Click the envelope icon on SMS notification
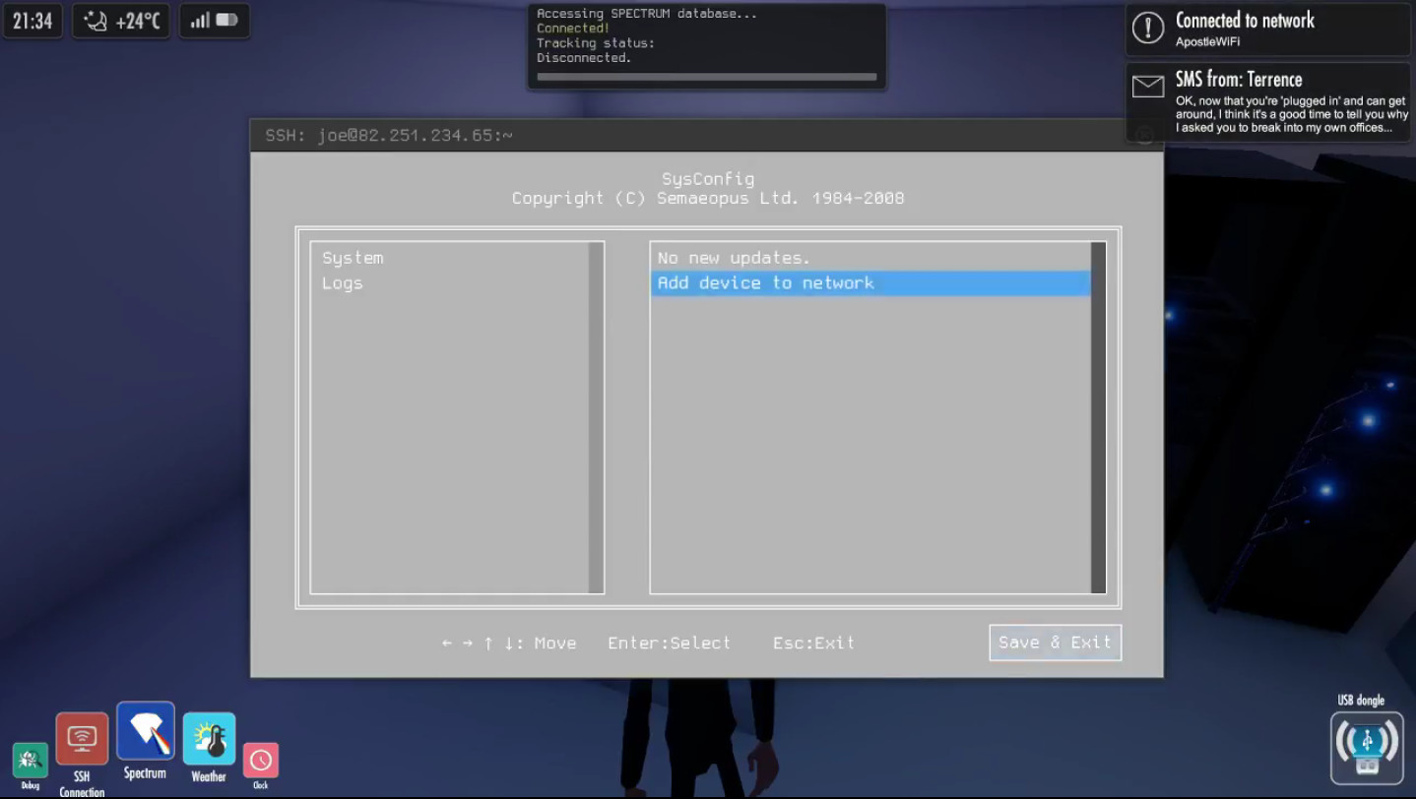 [1148, 88]
